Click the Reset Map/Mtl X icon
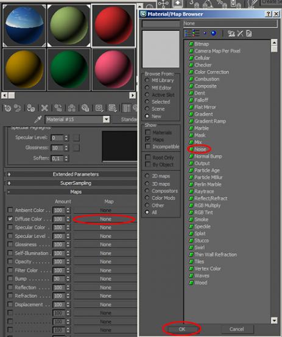This screenshot has height=337, width=282. (44, 108)
